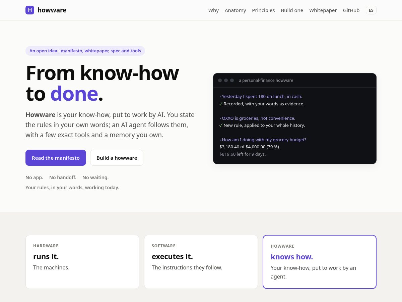Image resolution: width=402 pixels, height=302 pixels.
Task: Click 'New rule, applied to your whole history.'
Action: pos(262,125)
